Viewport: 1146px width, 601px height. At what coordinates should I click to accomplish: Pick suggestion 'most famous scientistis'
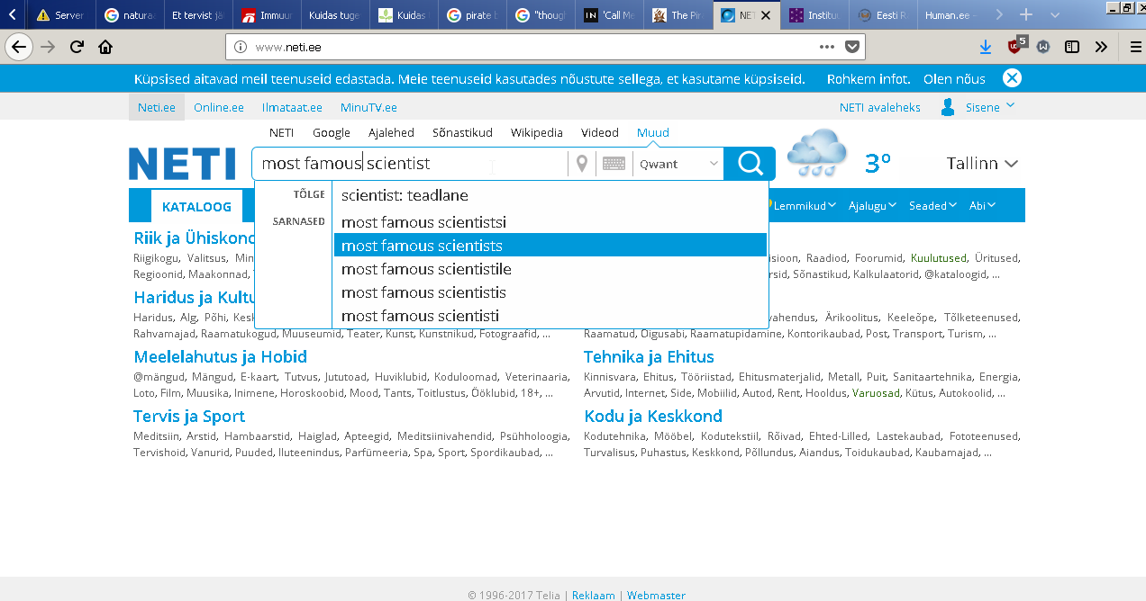coord(550,292)
